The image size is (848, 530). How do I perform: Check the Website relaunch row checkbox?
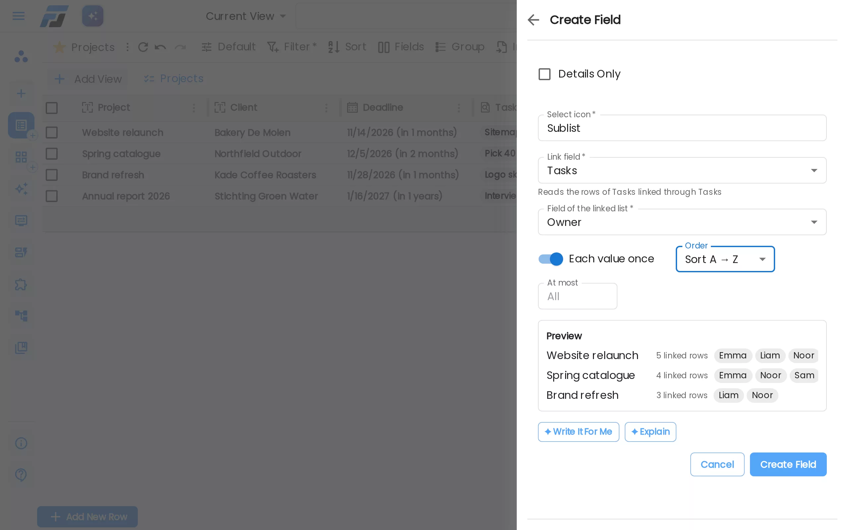tap(52, 132)
